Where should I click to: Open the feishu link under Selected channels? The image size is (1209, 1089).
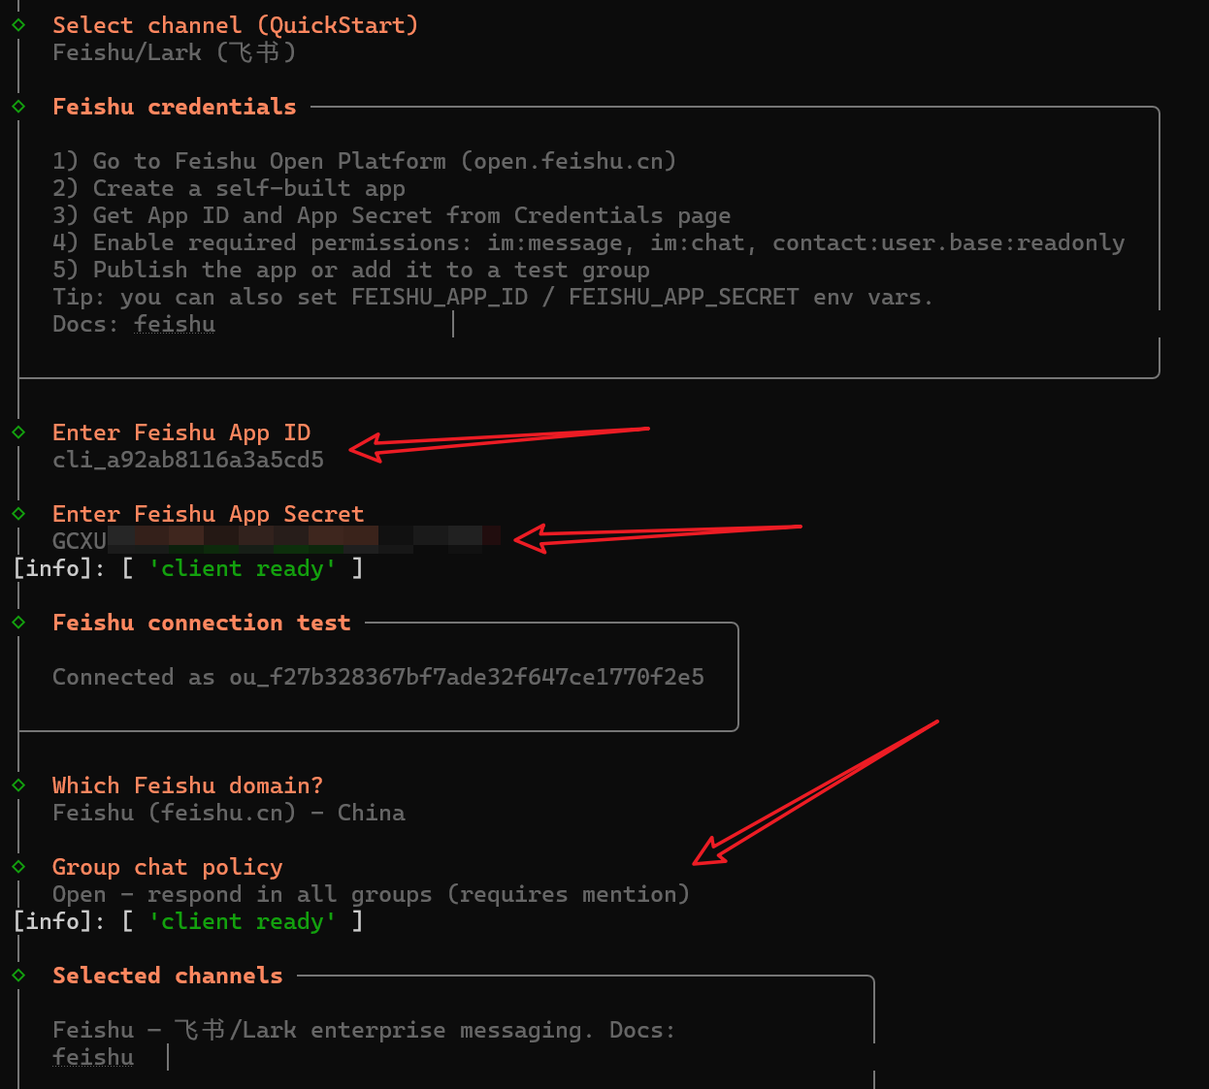93,1057
